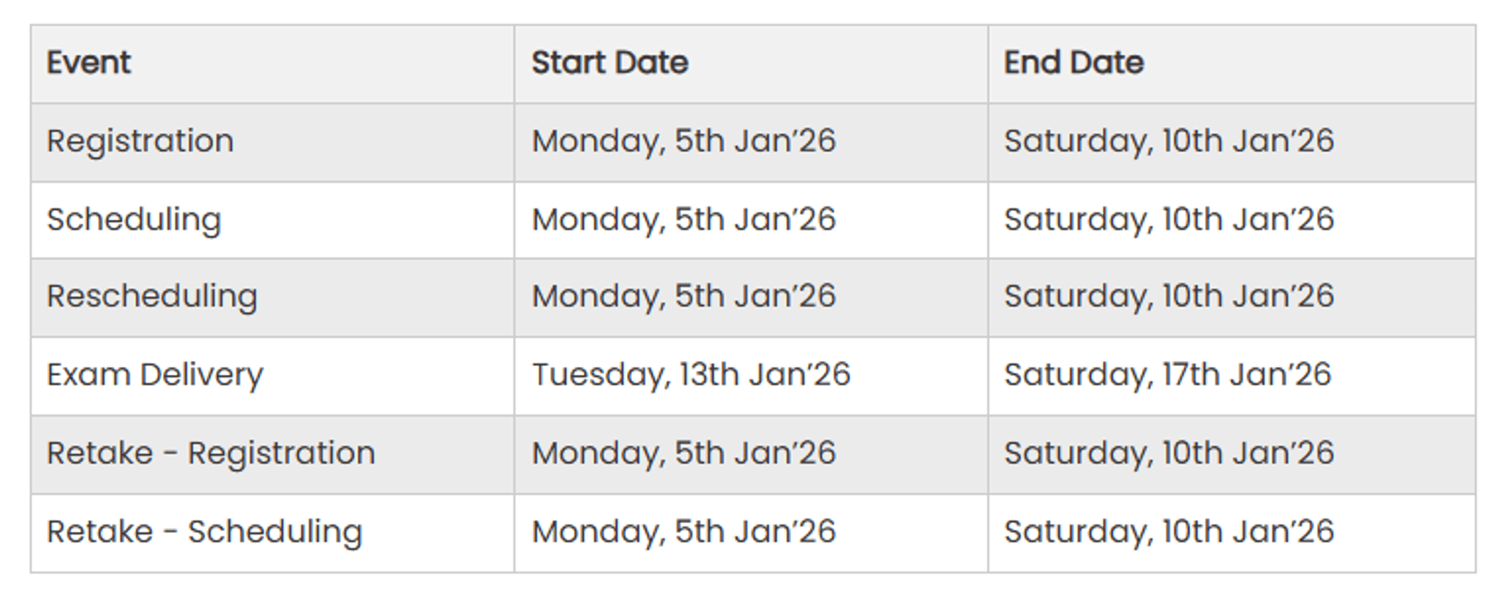Image resolution: width=1508 pixels, height=589 pixels.
Task: Click the start date in the Registration row
Action: (x=684, y=141)
